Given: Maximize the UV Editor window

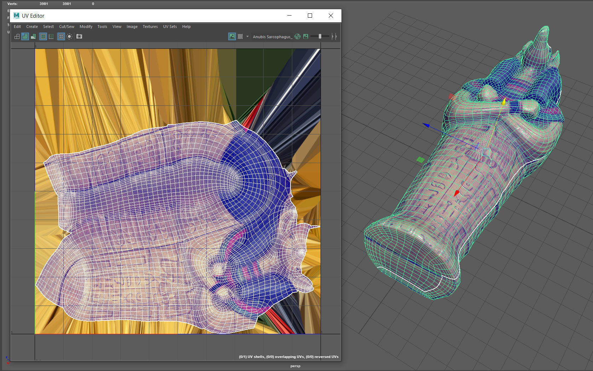Looking at the screenshot, I should coord(310,16).
